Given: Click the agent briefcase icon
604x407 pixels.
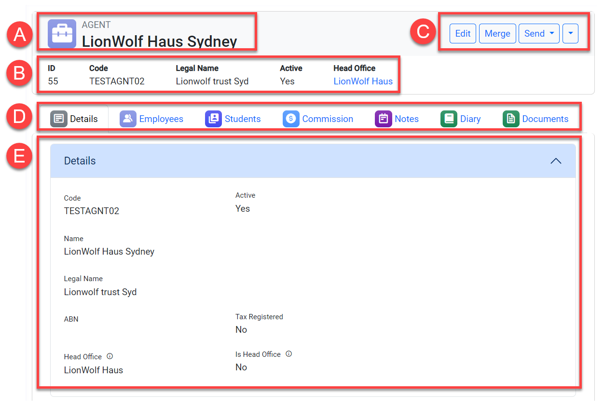Looking at the screenshot, I should [62, 34].
